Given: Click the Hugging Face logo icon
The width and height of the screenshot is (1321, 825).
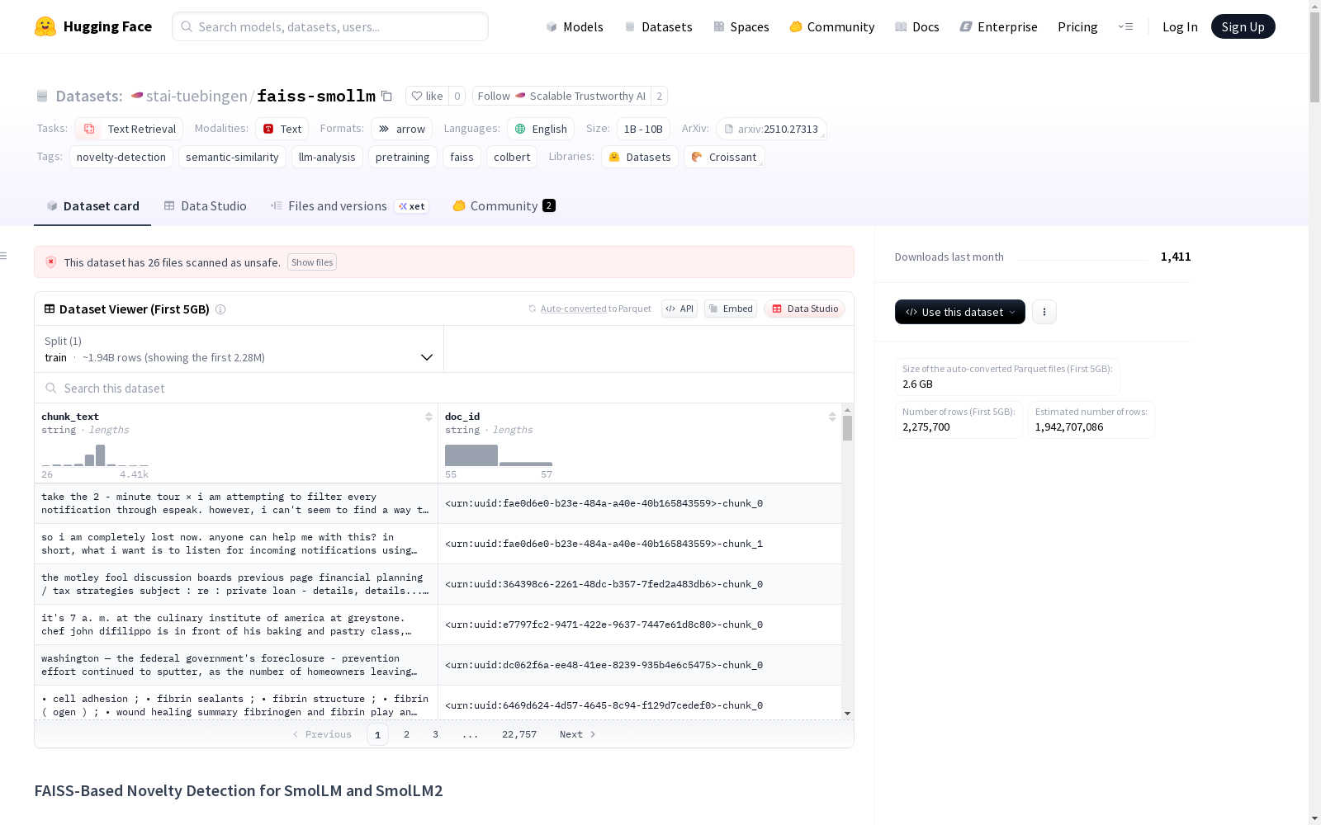Looking at the screenshot, I should tap(45, 26).
